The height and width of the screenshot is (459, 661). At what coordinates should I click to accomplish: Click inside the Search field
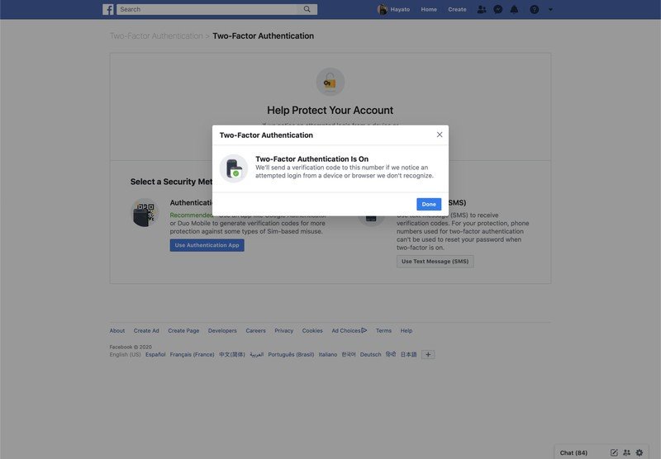(x=209, y=9)
